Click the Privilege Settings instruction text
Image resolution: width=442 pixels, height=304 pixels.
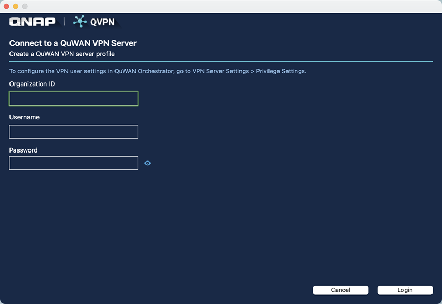pos(158,71)
